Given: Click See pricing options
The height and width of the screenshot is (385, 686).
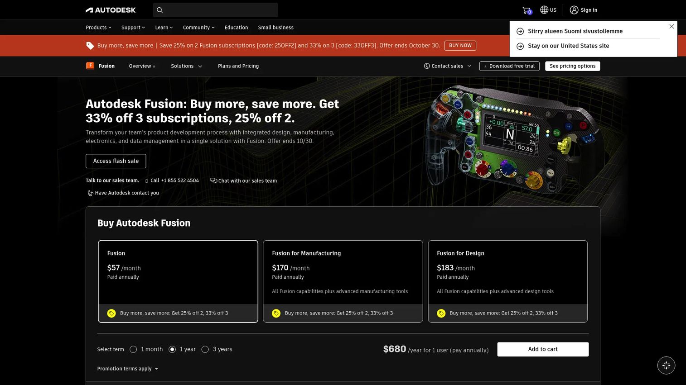Looking at the screenshot, I should [x=573, y=66].
